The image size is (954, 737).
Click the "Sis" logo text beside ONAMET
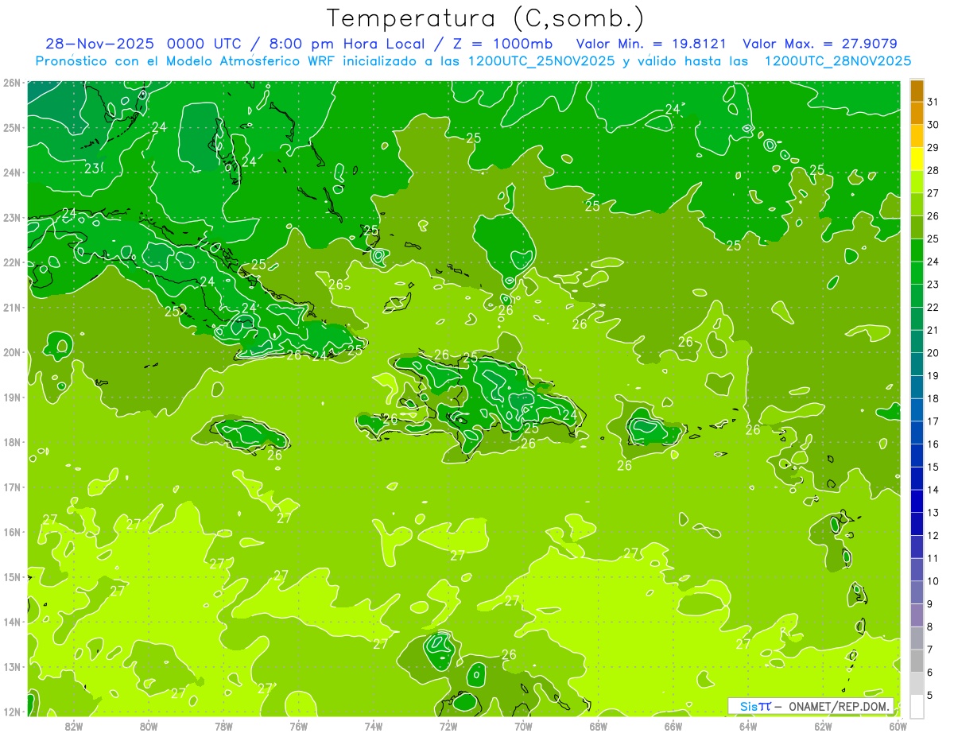pyautogui.click(x=748, y=706)
